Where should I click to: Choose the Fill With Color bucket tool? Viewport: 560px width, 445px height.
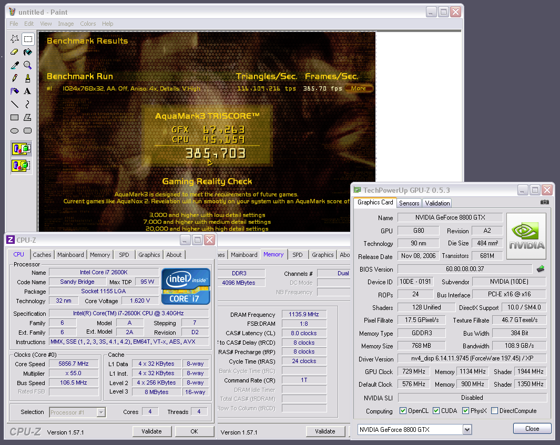pos(28,52)
